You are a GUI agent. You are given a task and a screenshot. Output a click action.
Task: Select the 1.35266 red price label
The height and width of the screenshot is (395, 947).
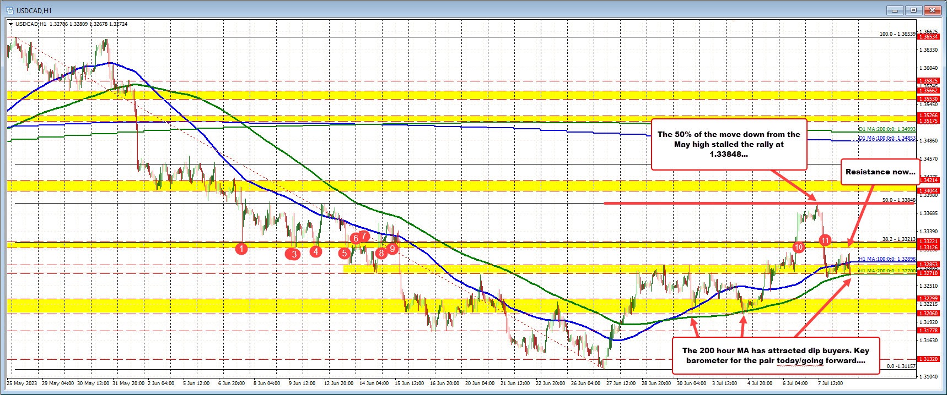pos(928,116)
